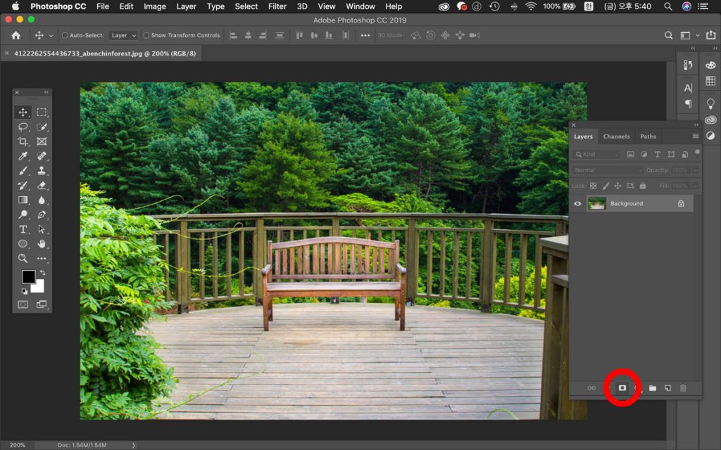Open the Normal blend mode dropdown
Viewport: 721px width, 450px height.
point(608,170)
